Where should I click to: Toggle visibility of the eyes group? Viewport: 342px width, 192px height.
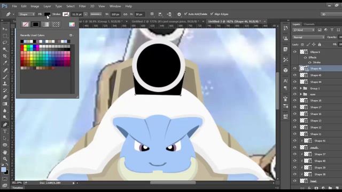coord(295,94)
